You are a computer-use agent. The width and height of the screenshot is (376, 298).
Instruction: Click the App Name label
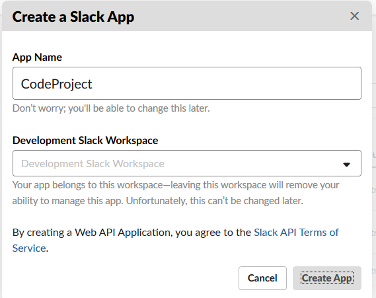(37, 57)
